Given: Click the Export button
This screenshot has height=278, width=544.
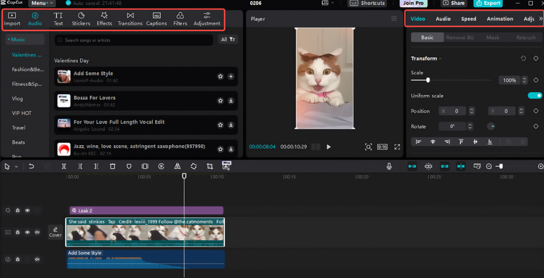Looking at the screenshot, I should [x=488, y=3].
